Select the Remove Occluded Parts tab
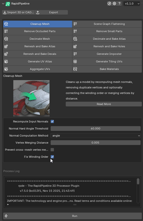Image resolution: width=143 pixels, height=221 pixels. click(x=38, y=31)
